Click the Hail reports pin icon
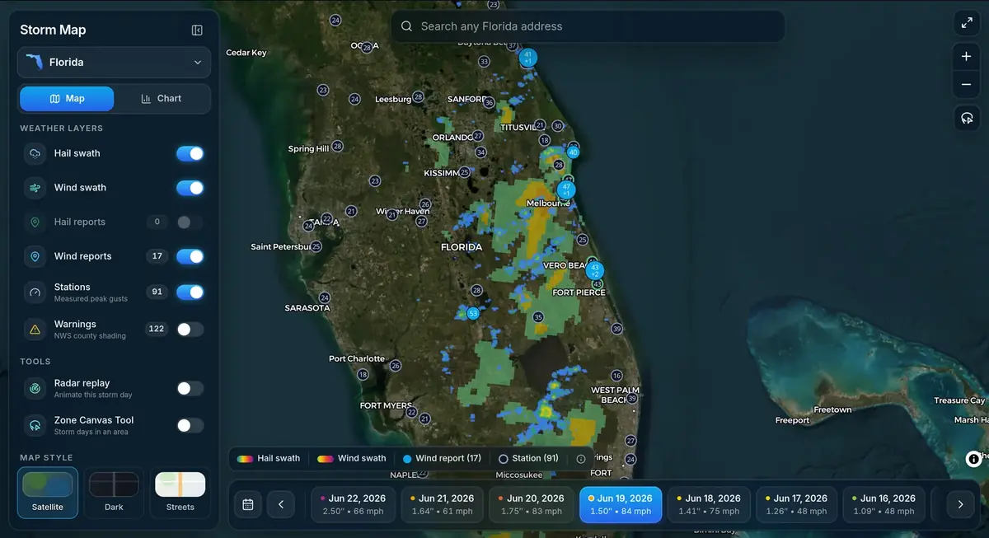Screen dimensions: 989x538 click(35, 222)
